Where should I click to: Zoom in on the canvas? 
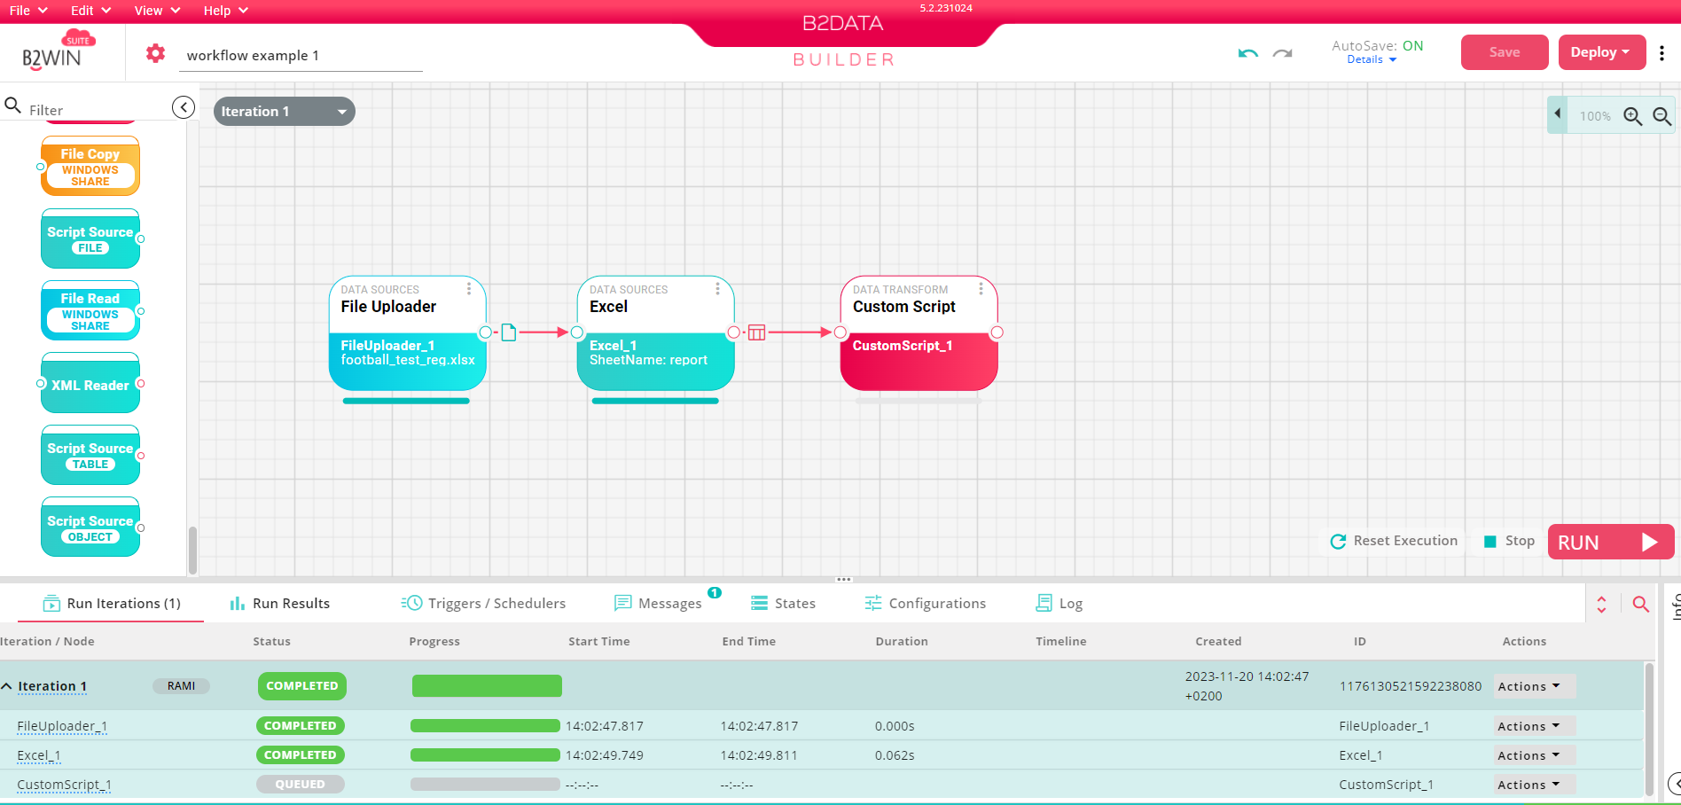[x=1632, y=116]
